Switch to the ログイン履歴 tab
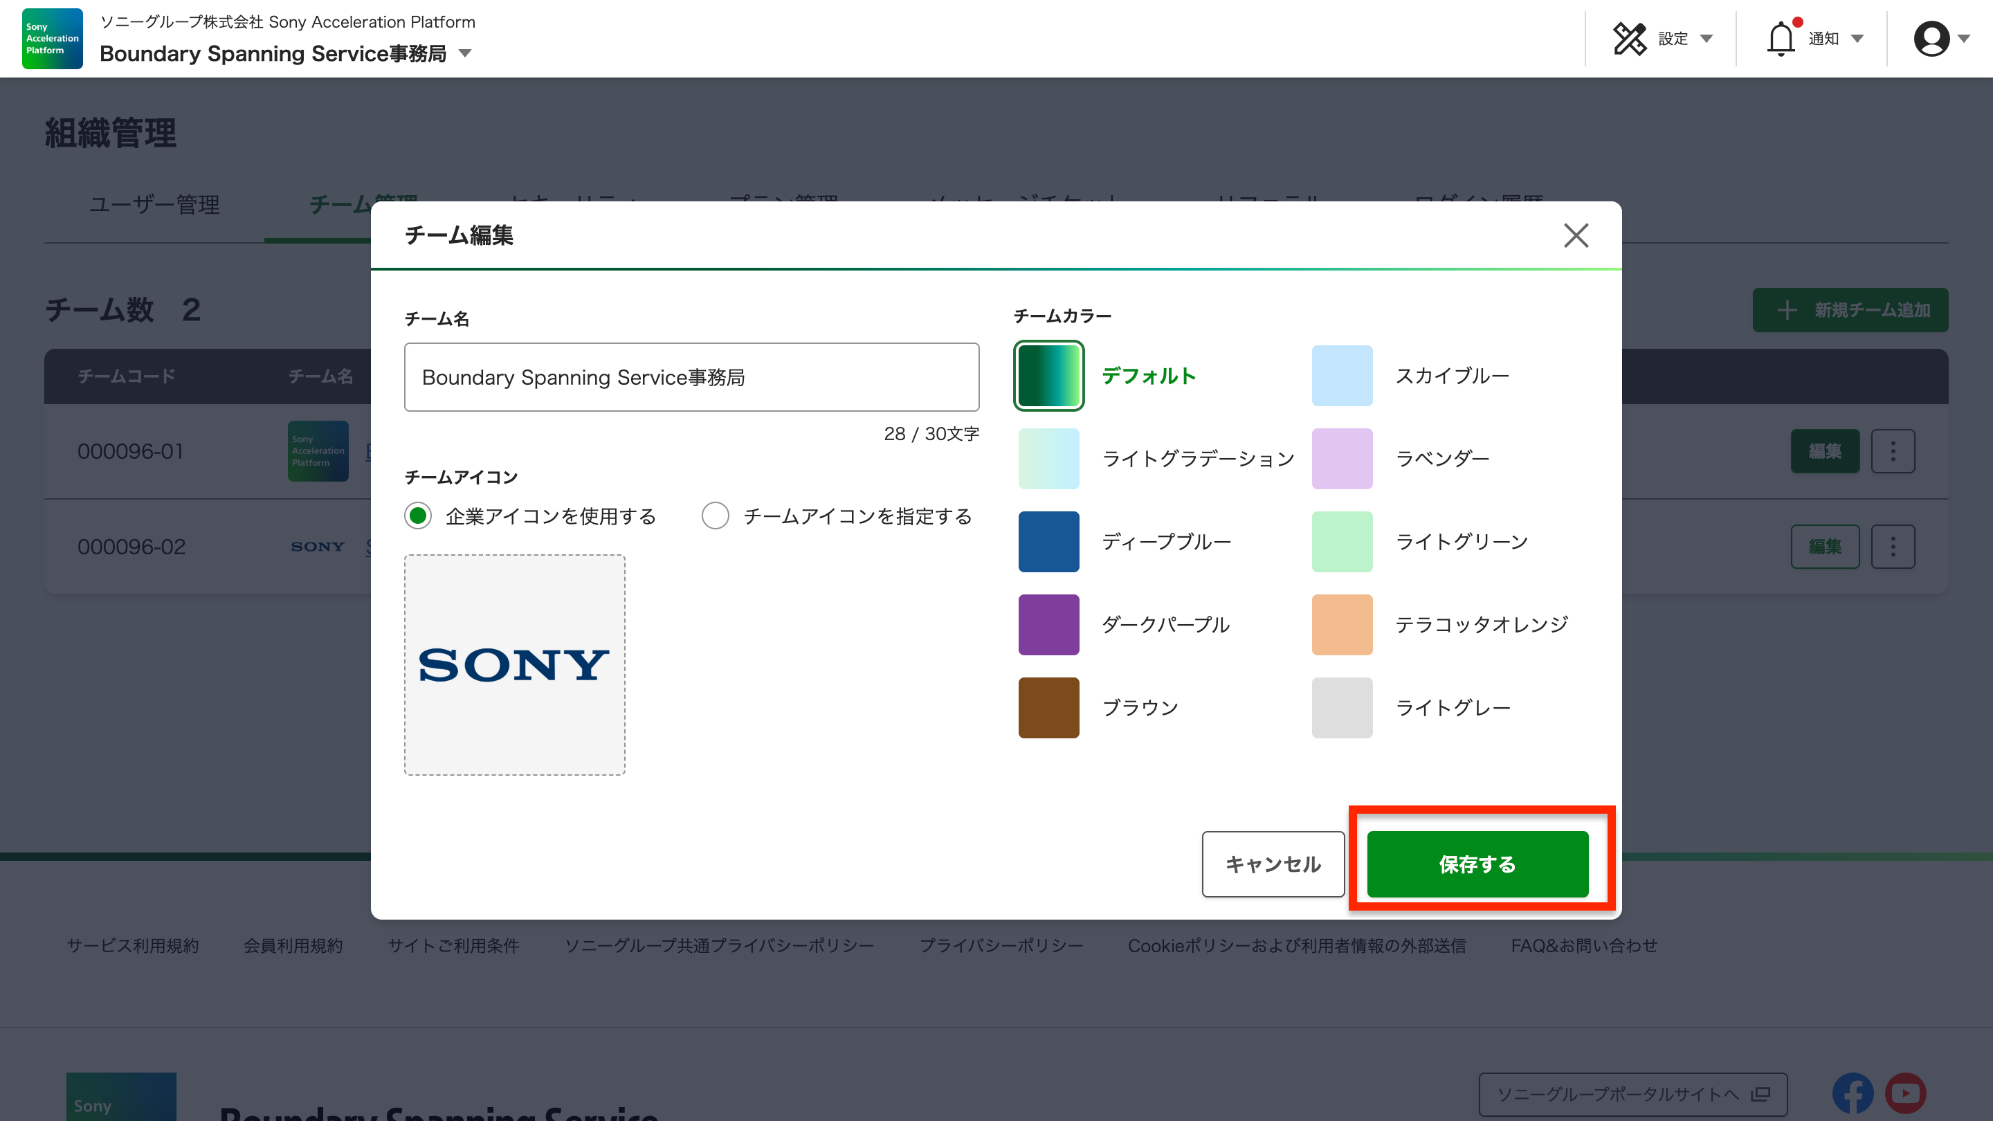 pyautogui.click(x=1480, y=201)
